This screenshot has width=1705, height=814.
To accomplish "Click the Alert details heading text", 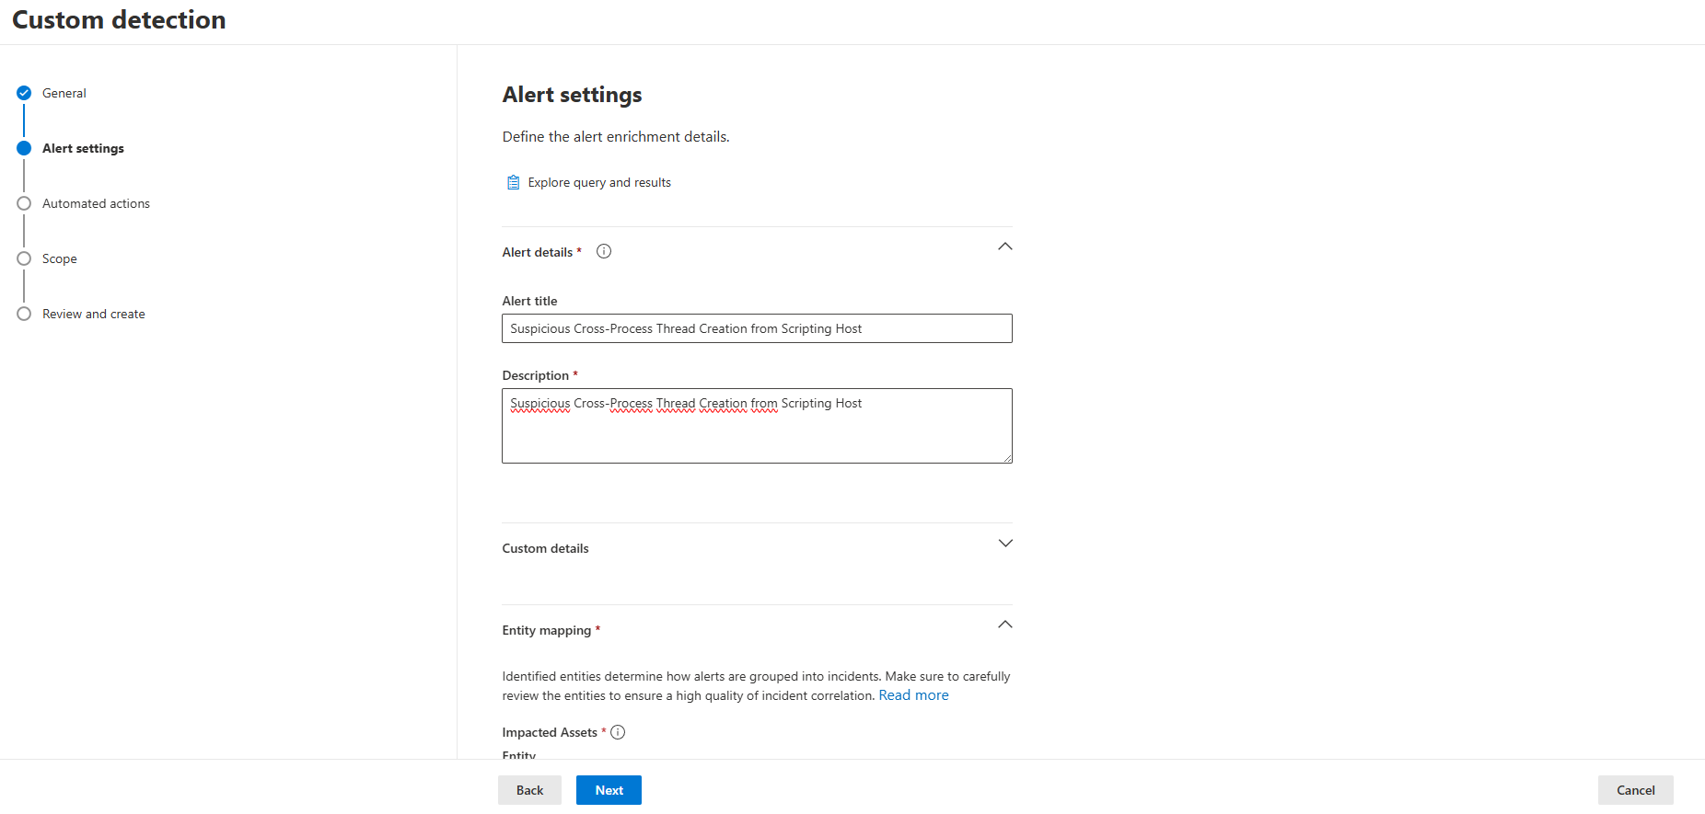I will click(538, 252).
